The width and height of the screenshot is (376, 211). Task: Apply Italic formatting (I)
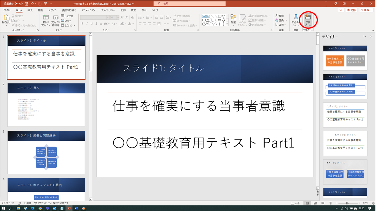[87, 24]
